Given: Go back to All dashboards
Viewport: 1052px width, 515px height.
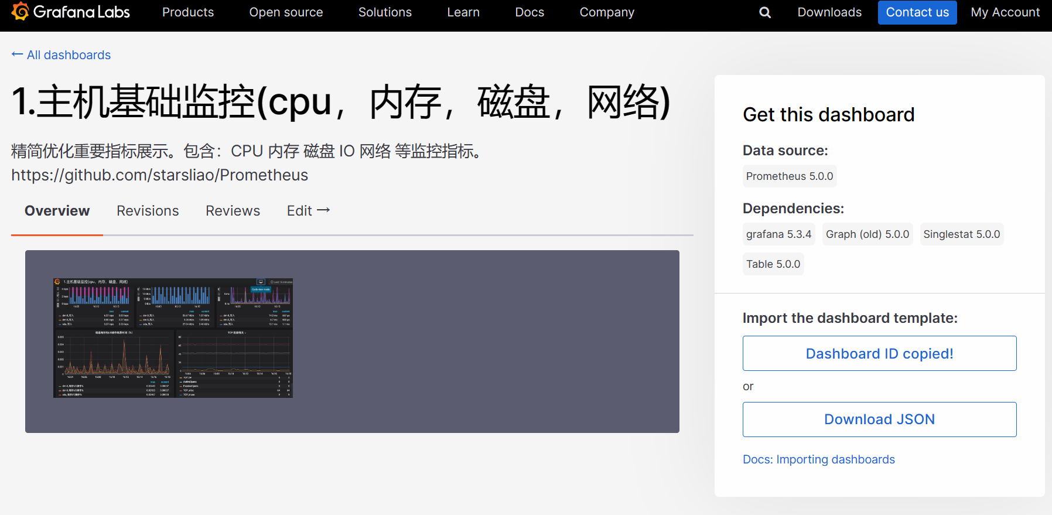Looking at the screenshot, I should click(x=61, y=54).
